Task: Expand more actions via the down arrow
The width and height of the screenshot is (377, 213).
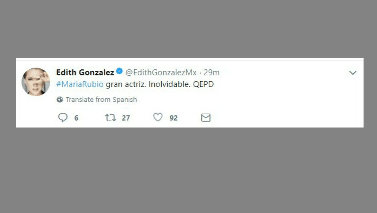Action: [x=353, y=73]
